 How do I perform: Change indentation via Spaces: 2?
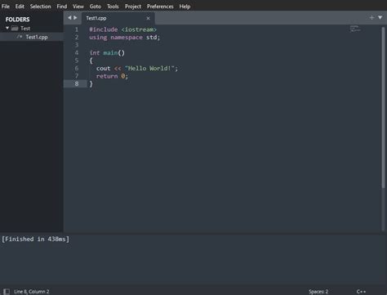318,292
